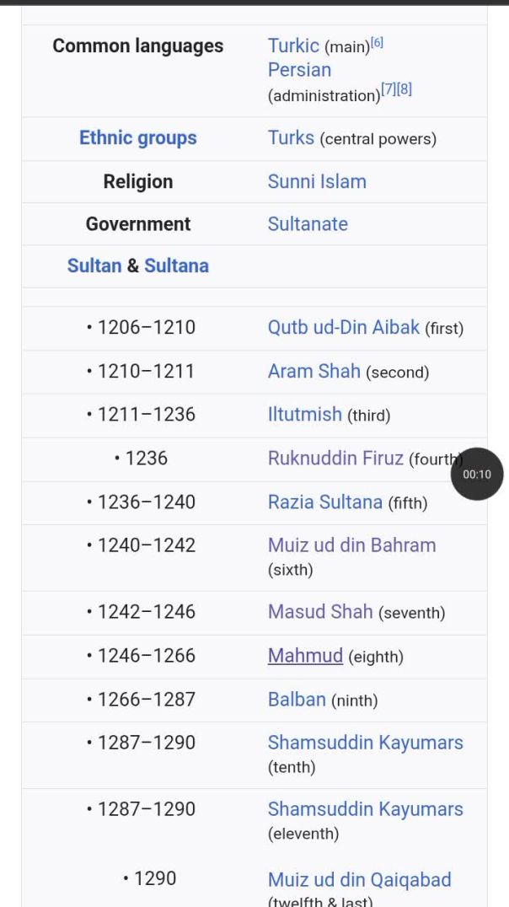The image size is (509, 907).
Task: Follow the Sultan header link
Action: coord(94,266)
